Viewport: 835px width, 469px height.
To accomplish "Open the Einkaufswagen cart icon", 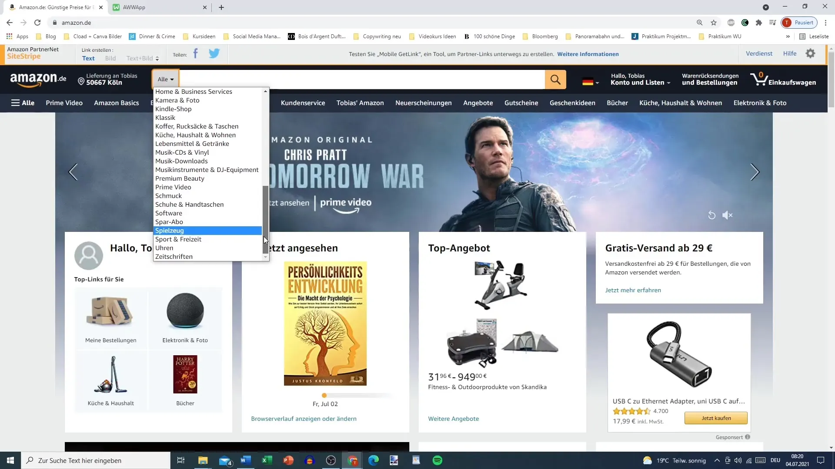I will [783, 79].
